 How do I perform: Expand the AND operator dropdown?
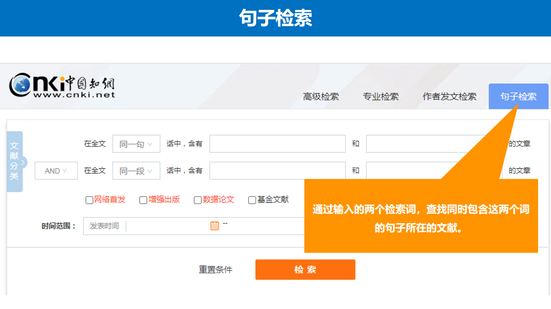click(56, 171)
